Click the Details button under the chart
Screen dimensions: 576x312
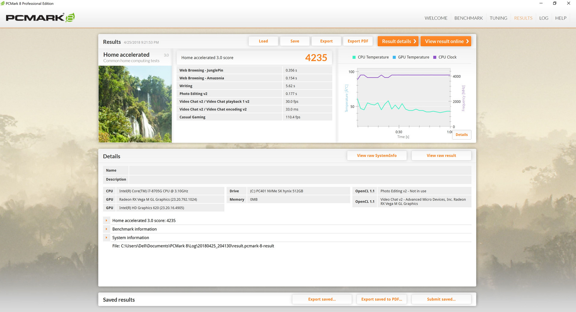[x=461, y=135]
